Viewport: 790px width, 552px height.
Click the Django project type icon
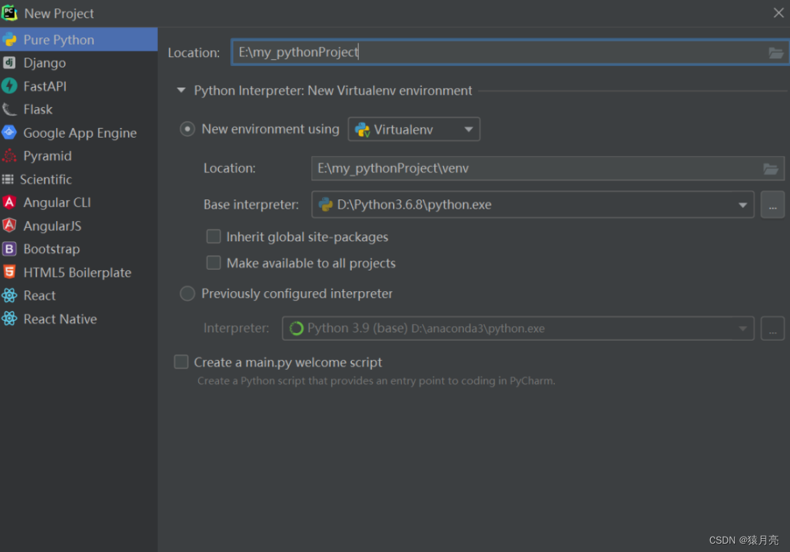(x=9, y=63)
